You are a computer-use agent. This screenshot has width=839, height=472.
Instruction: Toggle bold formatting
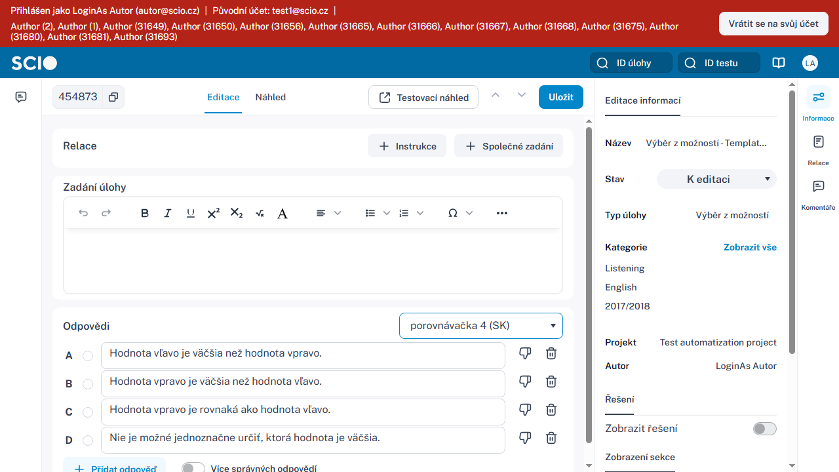point(145,213)
